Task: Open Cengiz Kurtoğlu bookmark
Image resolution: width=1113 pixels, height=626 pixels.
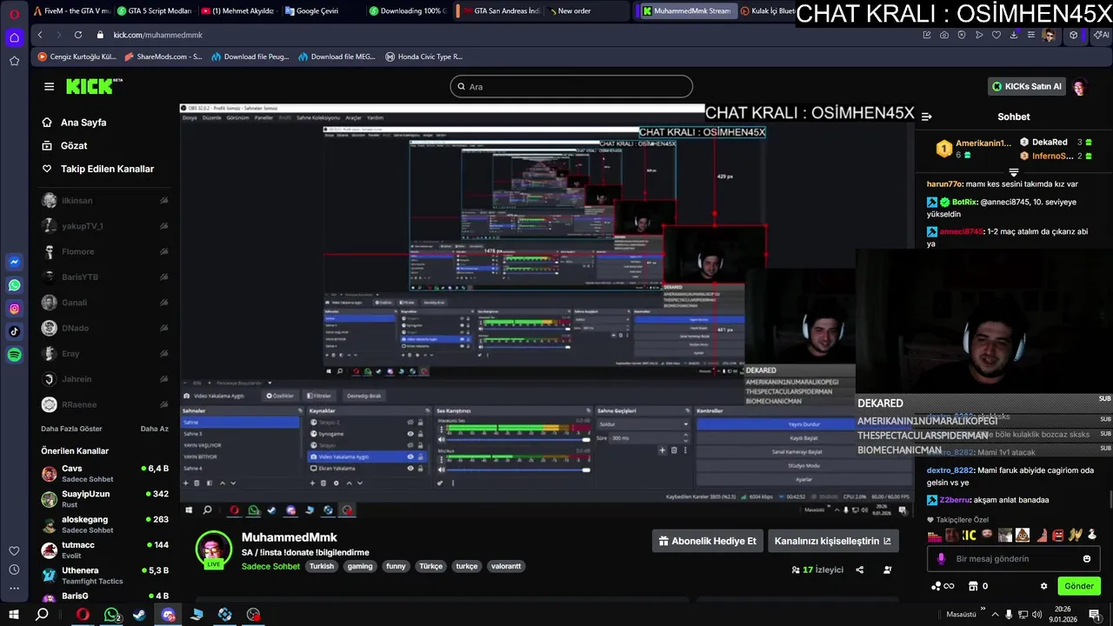Action: click(77, 57)
